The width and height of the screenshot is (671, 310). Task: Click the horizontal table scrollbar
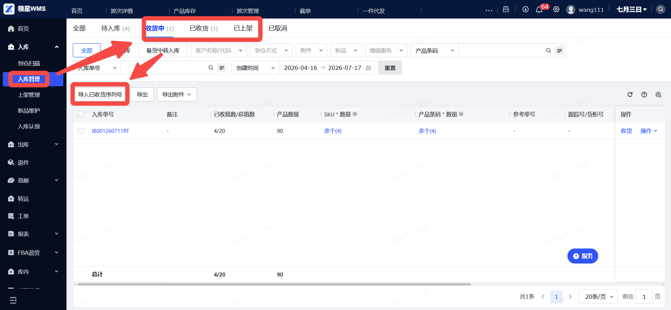(274, 284)
